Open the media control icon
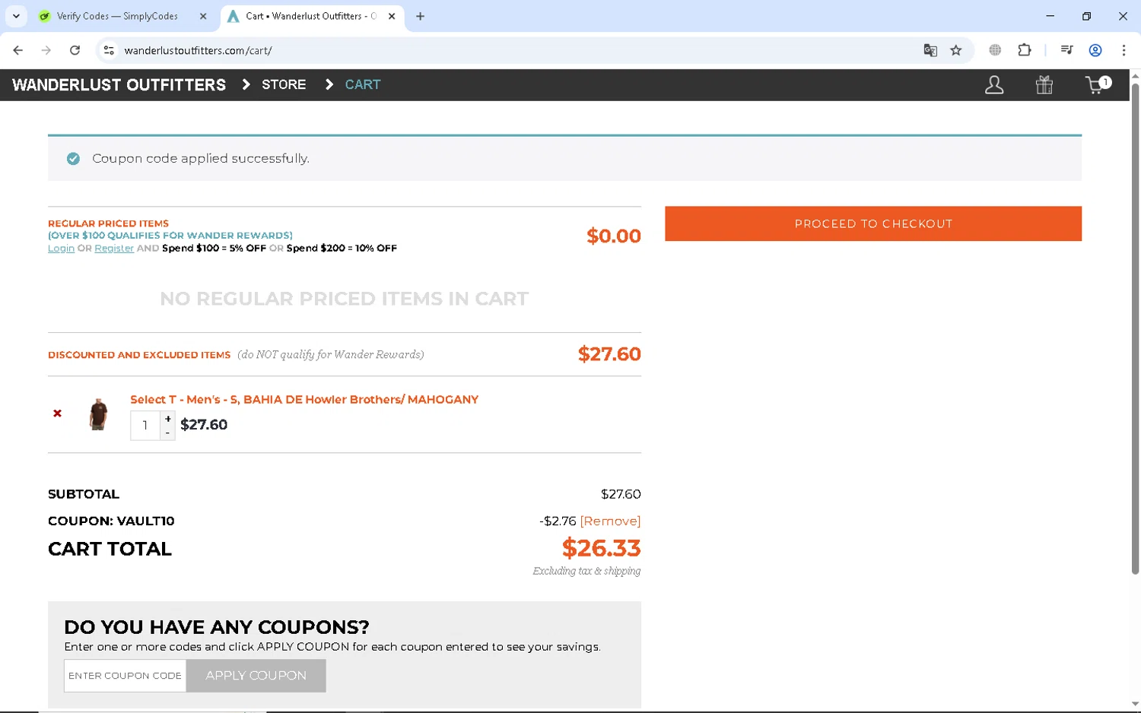Screen dimensions: 1141x713 (1066, 50)
